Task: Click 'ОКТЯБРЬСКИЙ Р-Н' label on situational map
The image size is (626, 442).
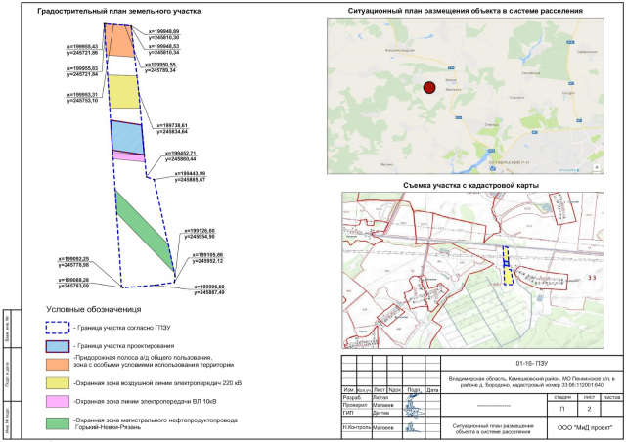Action: coord(510,163)
